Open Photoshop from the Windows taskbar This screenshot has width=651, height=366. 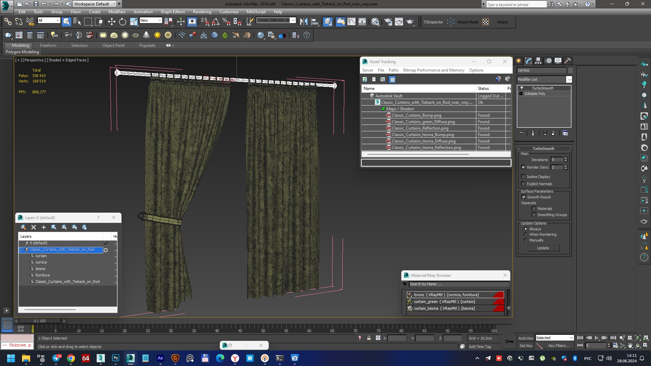(x=116, y=358)
